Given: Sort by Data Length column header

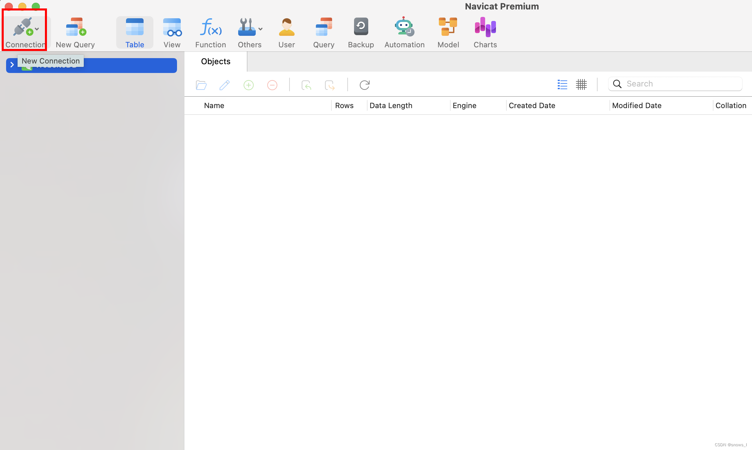Looking at the screenshot, I should tap(391, 106).
